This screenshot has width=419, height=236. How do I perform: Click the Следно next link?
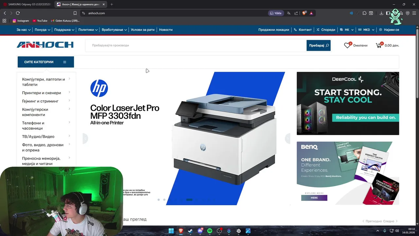pyautogui.click(x=390, y=221)
